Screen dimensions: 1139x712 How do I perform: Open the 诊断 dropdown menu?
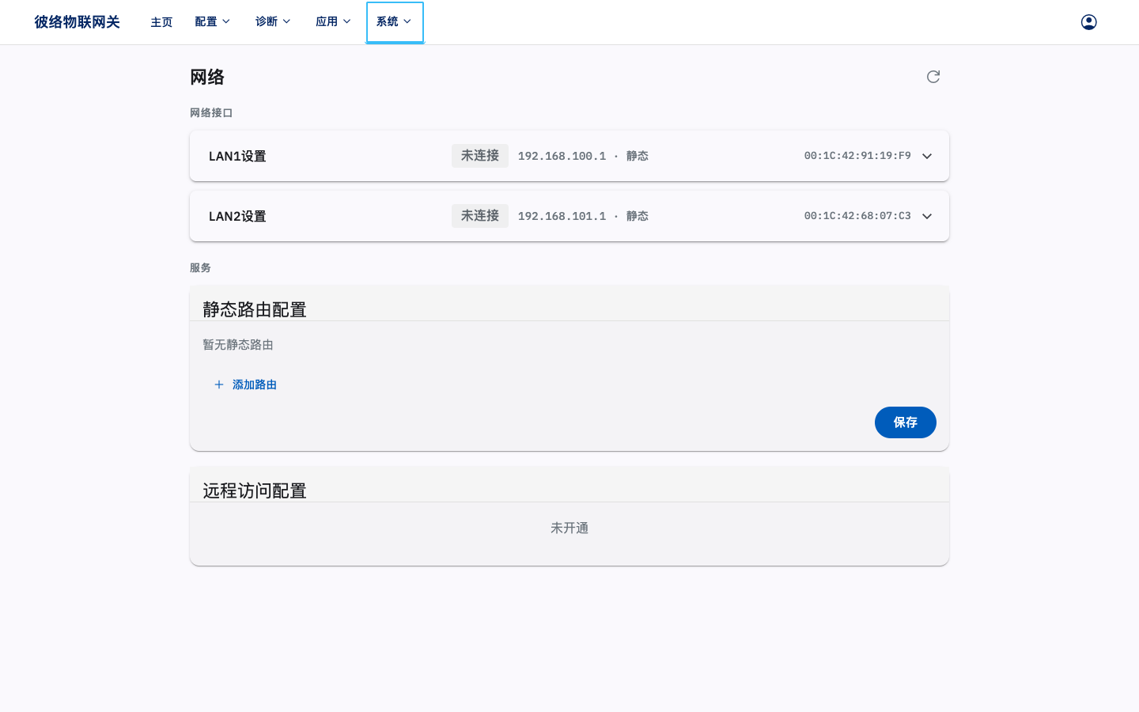pos(273,22)
